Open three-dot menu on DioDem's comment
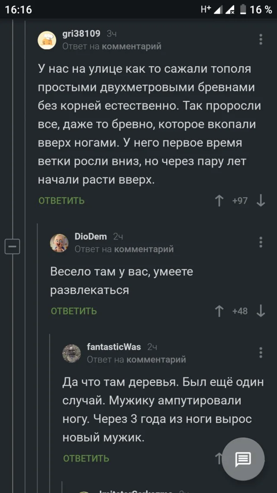 pyautogui.click(x=261, y=242)
